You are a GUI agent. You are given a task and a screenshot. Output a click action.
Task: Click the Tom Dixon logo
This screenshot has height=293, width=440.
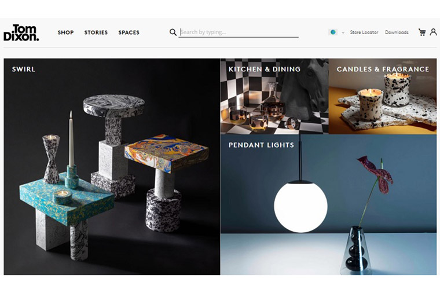[21, 32]
